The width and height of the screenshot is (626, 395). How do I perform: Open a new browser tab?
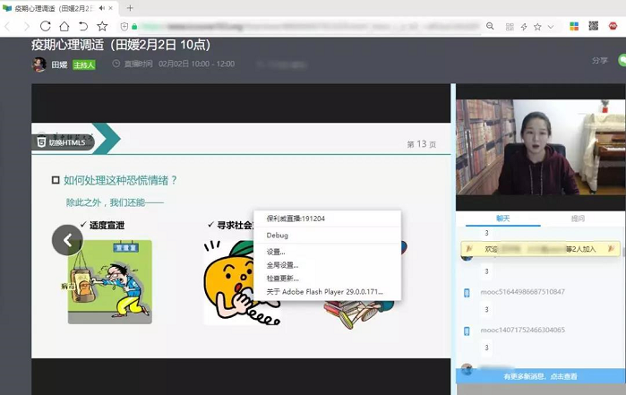130,8
